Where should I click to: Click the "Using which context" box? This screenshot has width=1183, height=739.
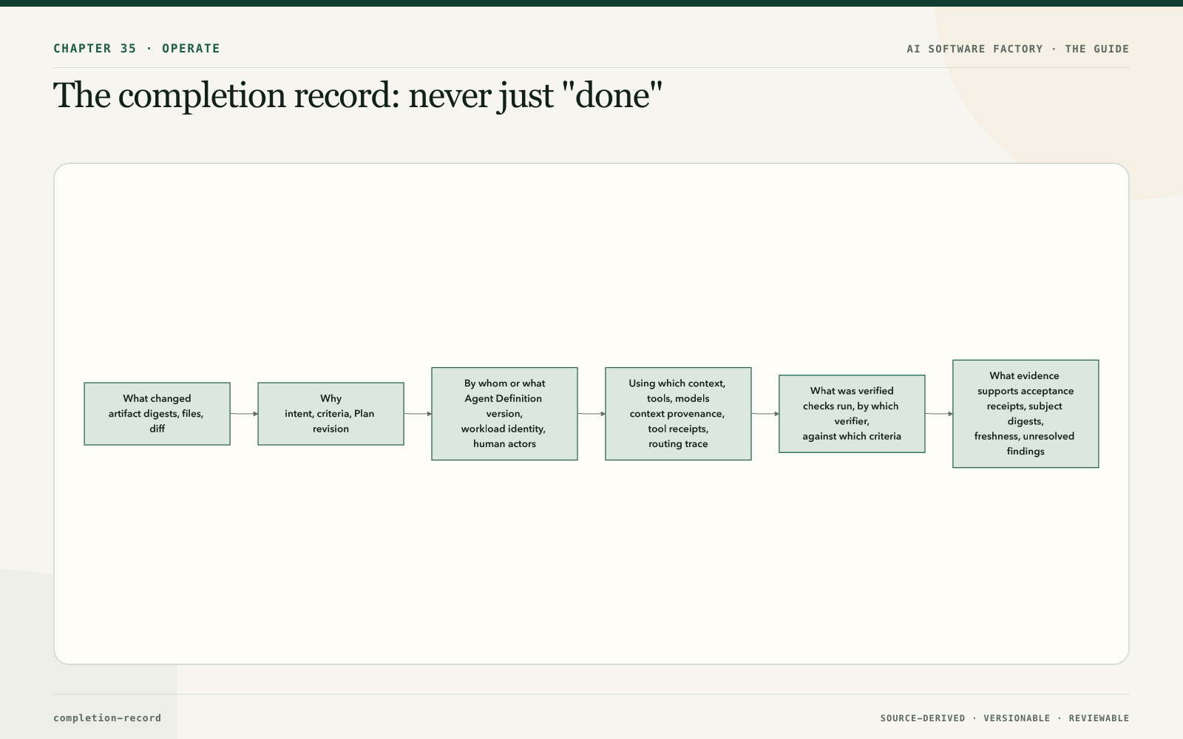(x=678, y=414)
